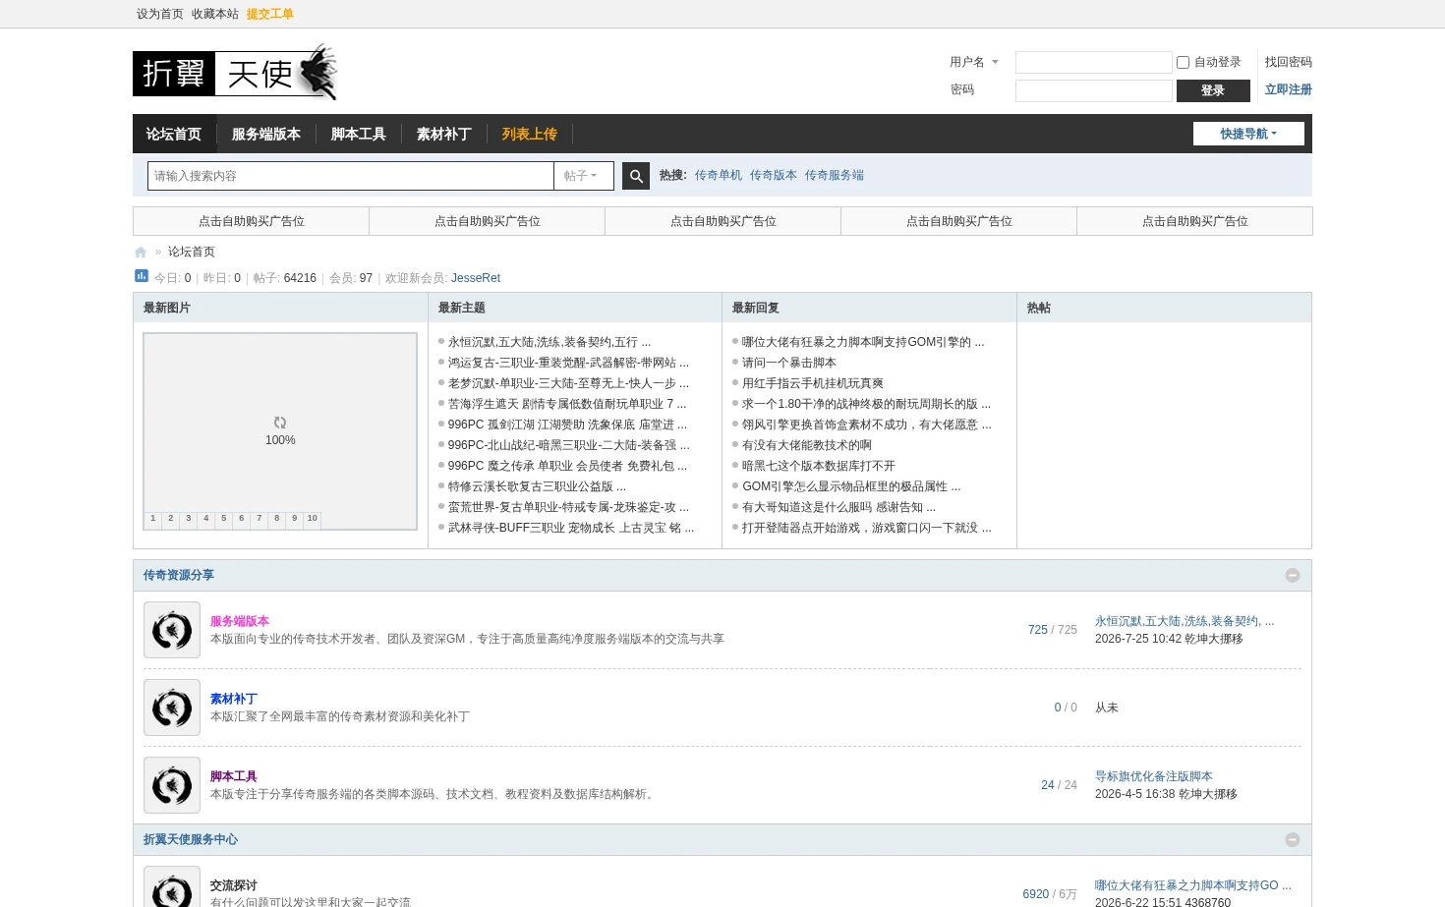
Task: Select slideshow page 5
Action: click(224, 519)
